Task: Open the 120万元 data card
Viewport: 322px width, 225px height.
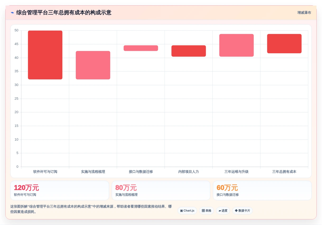Action: tap(60, 190)
